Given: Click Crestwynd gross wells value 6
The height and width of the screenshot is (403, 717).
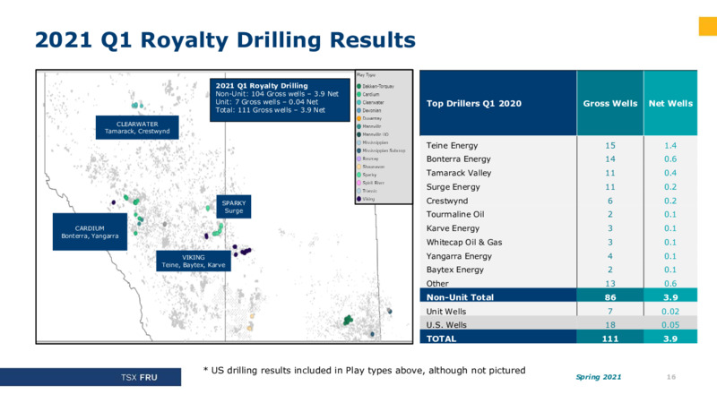Looking at the screenshot, I should click(610, 201).
